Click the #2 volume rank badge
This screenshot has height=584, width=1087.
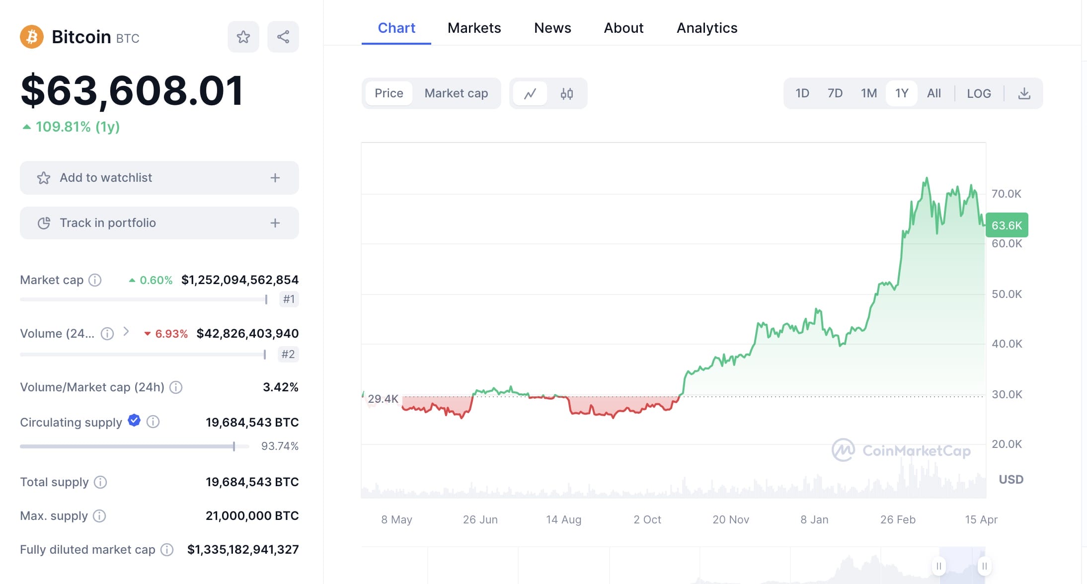click(x=288, y=354)
